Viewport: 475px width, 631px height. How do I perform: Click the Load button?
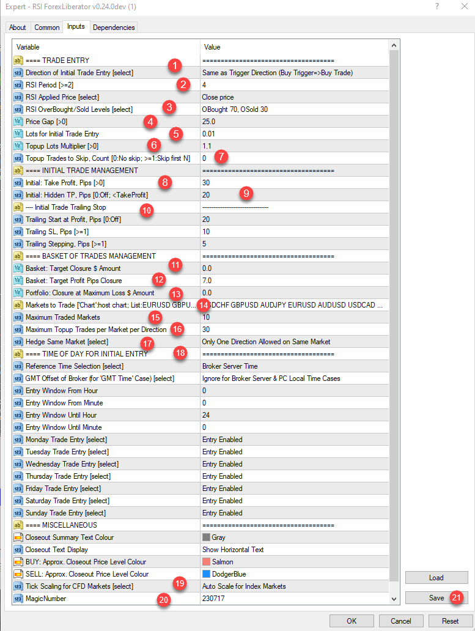436,577
